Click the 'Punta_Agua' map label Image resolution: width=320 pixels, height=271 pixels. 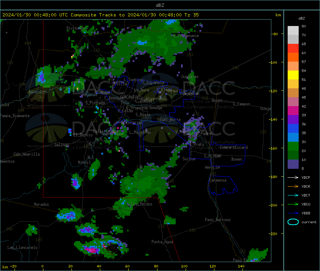pyautogui.click(x=162, y=242)
